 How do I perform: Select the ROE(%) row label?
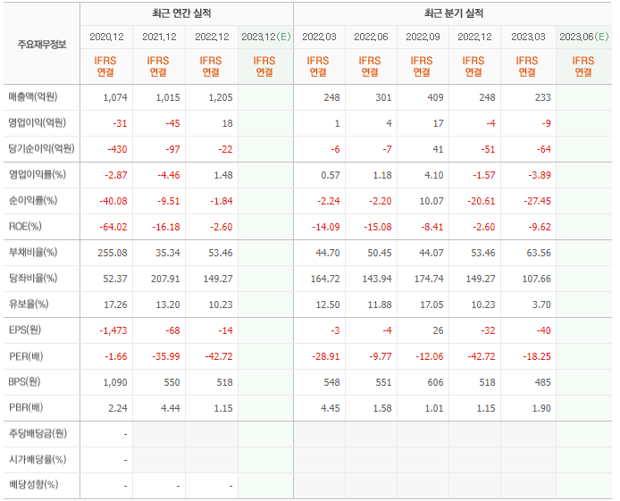(x=25, y=226)
